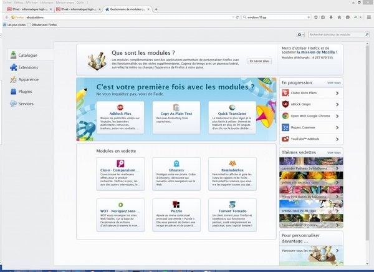The image size is (374, 272).
Task: Open the Affichage menu
Action: point(32,2)
